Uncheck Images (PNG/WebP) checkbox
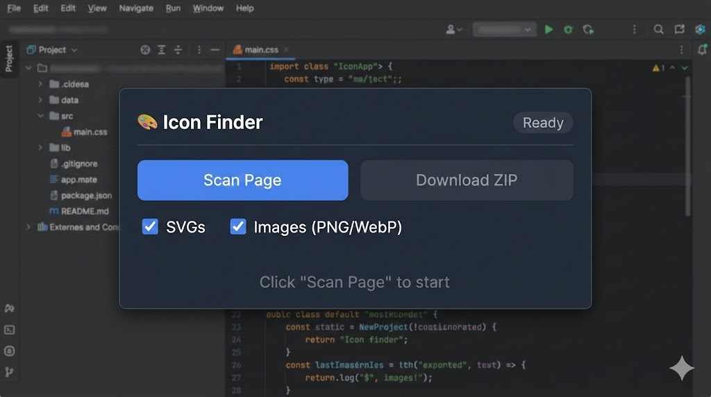The height and width of the screenshot is (397, 711). coord(238,226)
